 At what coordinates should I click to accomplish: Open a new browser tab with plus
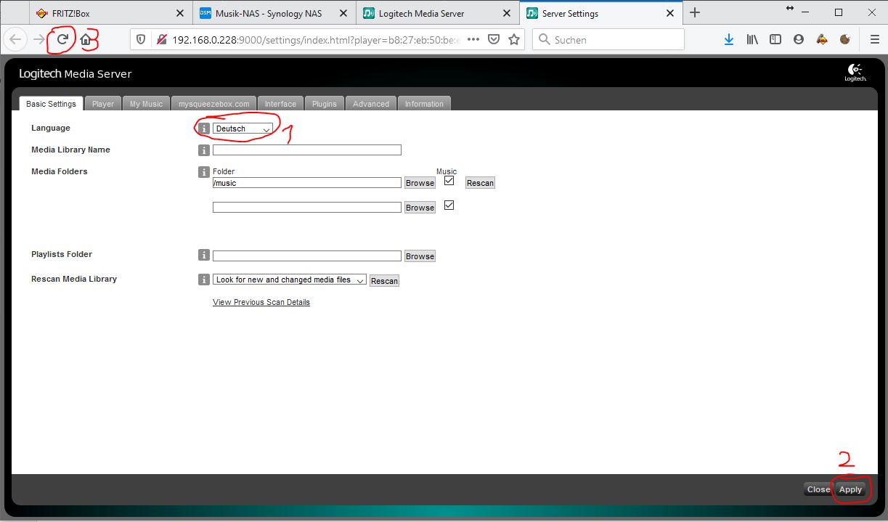pyautogui.click(x=695, y=12)
